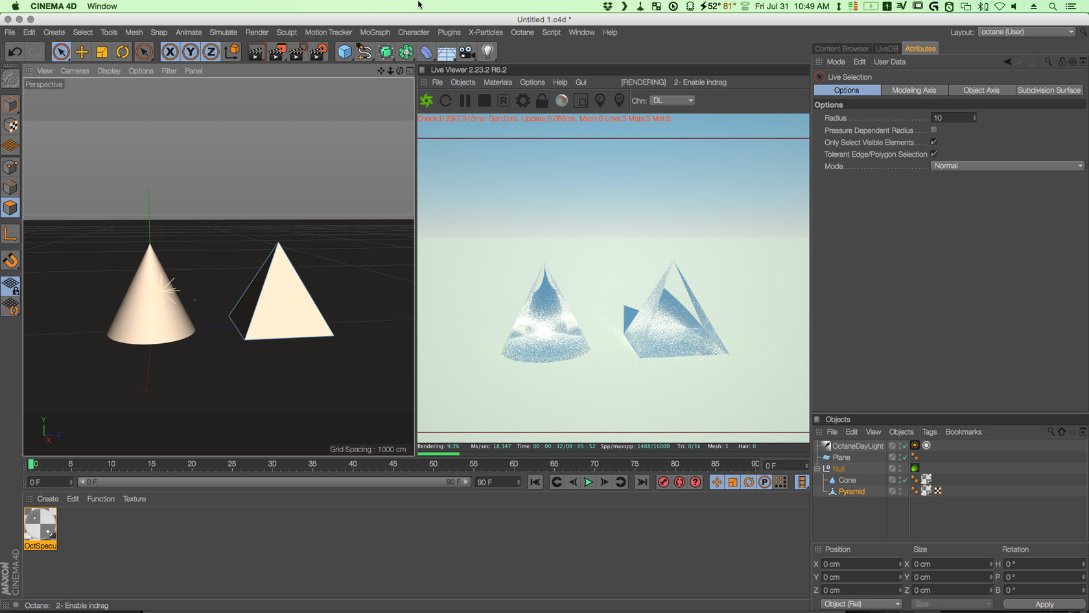Click the Position X field
The height and width of the screenshot is (613, 1089).
pos(861,564)
